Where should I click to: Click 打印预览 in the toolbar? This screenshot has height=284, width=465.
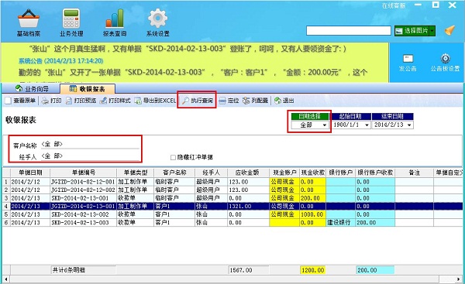tap(81, 101)
